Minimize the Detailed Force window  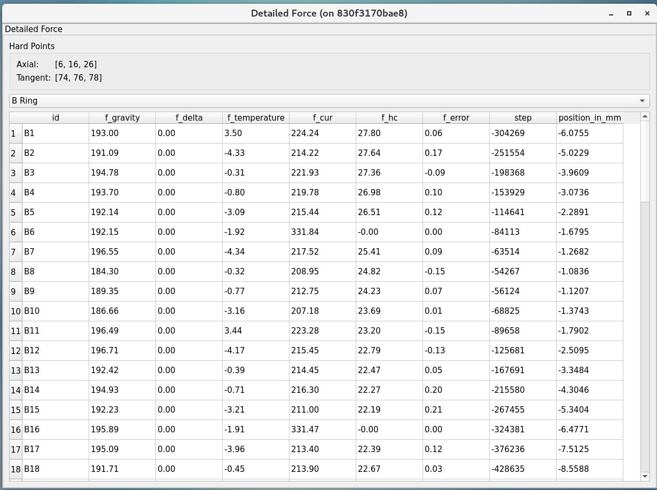pos(611,14)
